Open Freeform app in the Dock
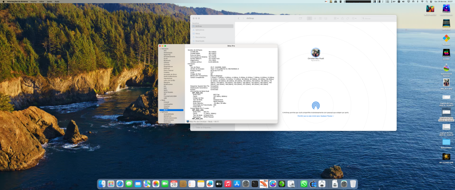This screenshot has height=190, width=455. click(x=210, y=184)
